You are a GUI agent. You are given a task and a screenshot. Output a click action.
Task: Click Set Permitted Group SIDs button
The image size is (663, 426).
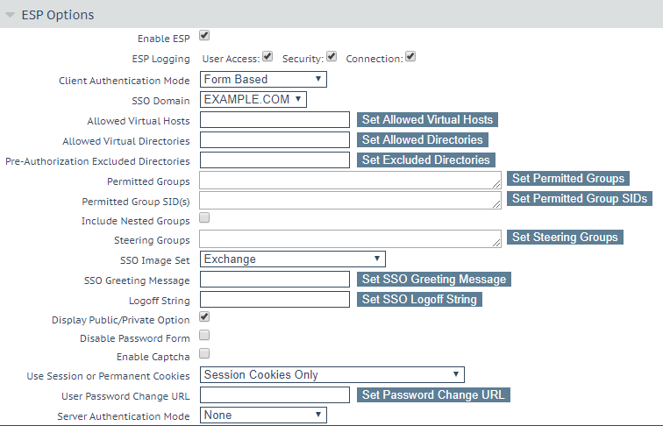pyautogui.click(x=580, y=199)
